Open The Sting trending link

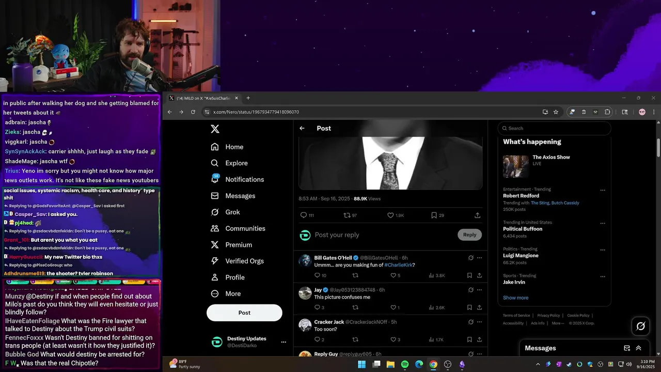pos(539,203)
